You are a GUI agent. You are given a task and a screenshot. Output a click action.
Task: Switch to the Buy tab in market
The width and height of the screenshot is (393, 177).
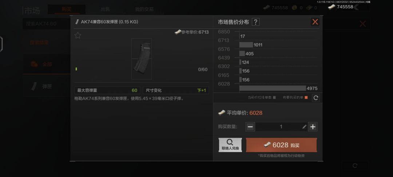(67, 9)
